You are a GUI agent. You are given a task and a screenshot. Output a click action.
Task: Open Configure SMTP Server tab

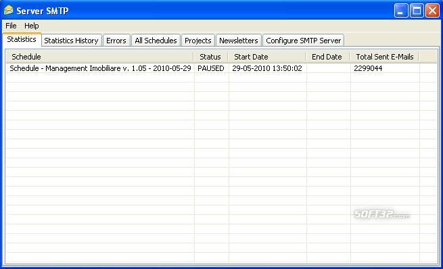pos(304,41)
